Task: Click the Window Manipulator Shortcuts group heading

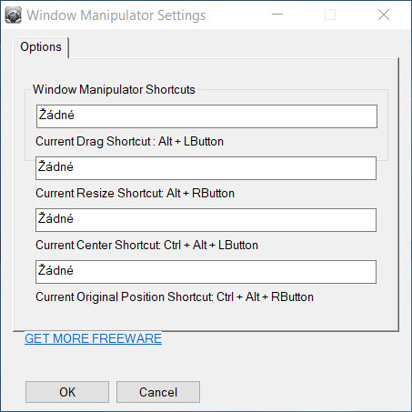Action: (114, 90)
